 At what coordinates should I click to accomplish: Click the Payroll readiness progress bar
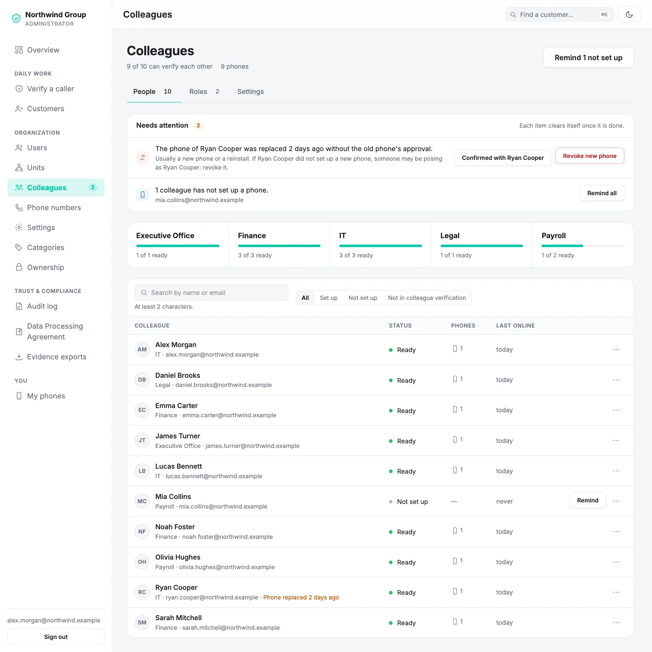(583, 246)
